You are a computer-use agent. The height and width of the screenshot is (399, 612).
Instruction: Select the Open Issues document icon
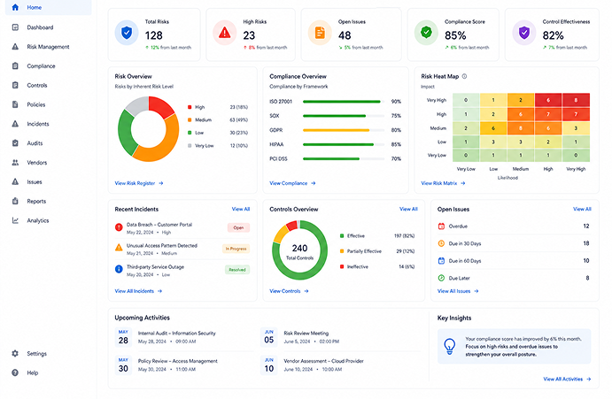(x=320, y=33)
